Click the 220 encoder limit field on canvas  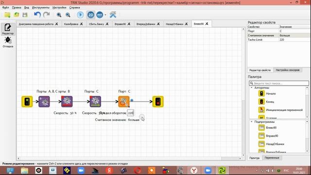pyautogui.click(x=131, y=113)
